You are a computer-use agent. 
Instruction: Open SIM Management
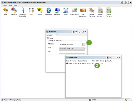tap(83, 12)
